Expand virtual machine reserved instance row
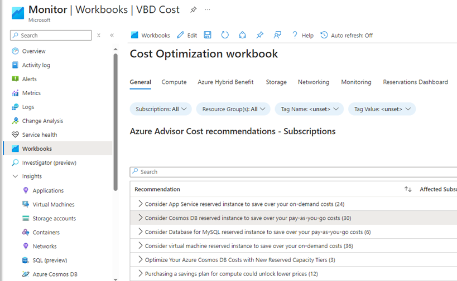Image resolution: width=457 pixels, height=281 pixels. click(140, 245)
